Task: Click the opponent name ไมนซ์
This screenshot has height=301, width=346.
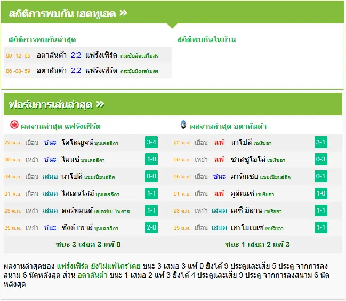Action: (x=70, y=159)
